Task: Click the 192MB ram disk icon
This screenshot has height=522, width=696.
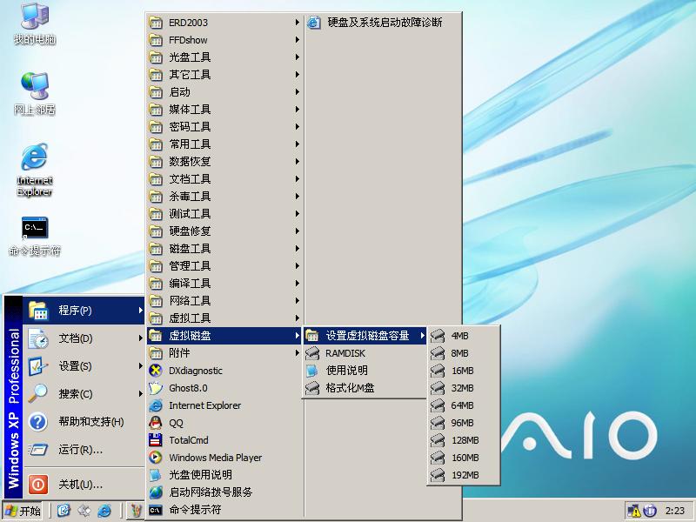Action: click(x=438, y=475)
